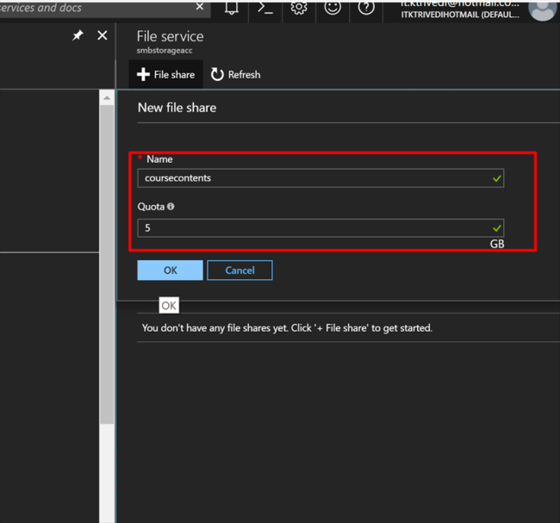Confirm new file share with OK
This screenshot has height=523, width=560.
[x=170, y=270]
